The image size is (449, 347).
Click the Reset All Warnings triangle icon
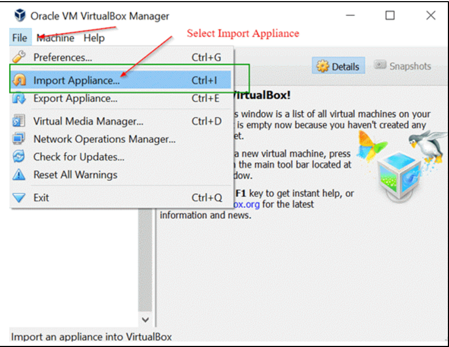pyautogui.click(x=19, y=175)
